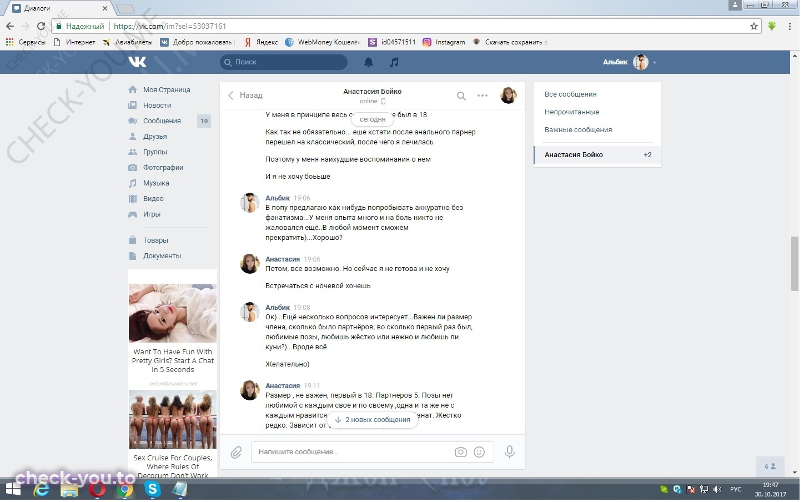Click the Поиск search field
The image size is (804, 502).
[x=284, y=62]
